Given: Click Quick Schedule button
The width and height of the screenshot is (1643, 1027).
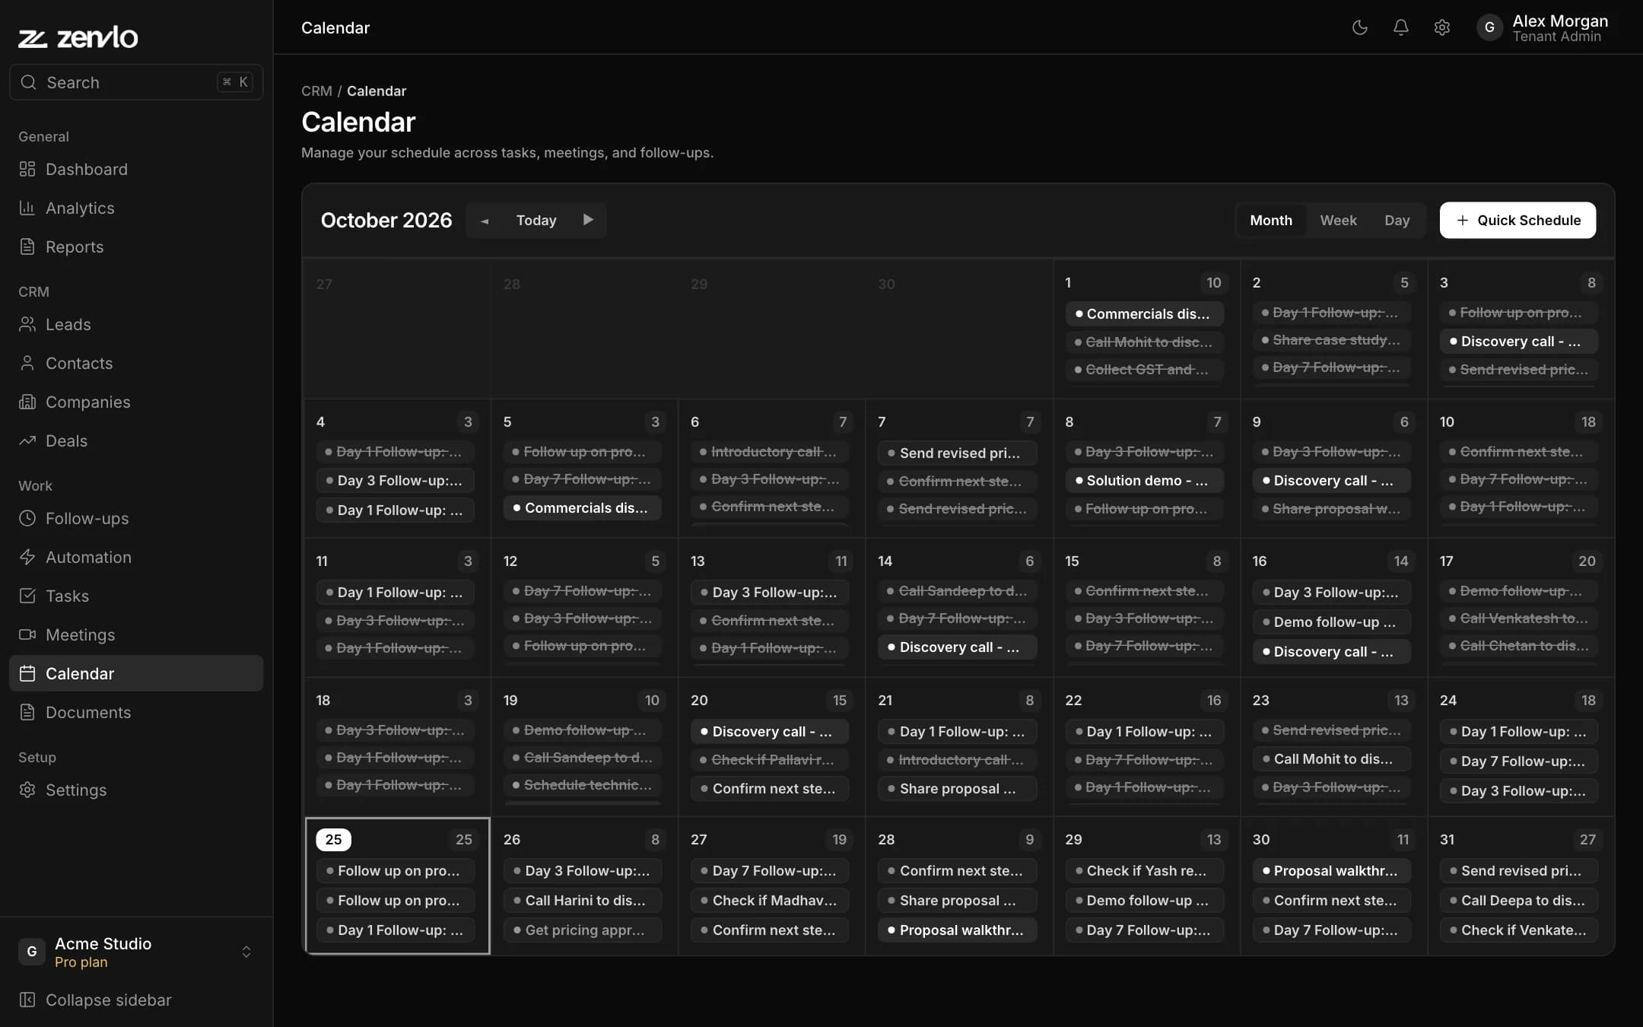Looking at the screenshot, I should [x=1517, y=220].
